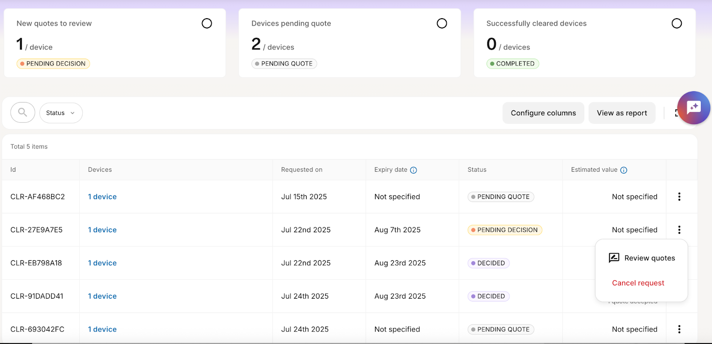
Task: Choose Review quotes from the popup menu
Action: point(642,258)
